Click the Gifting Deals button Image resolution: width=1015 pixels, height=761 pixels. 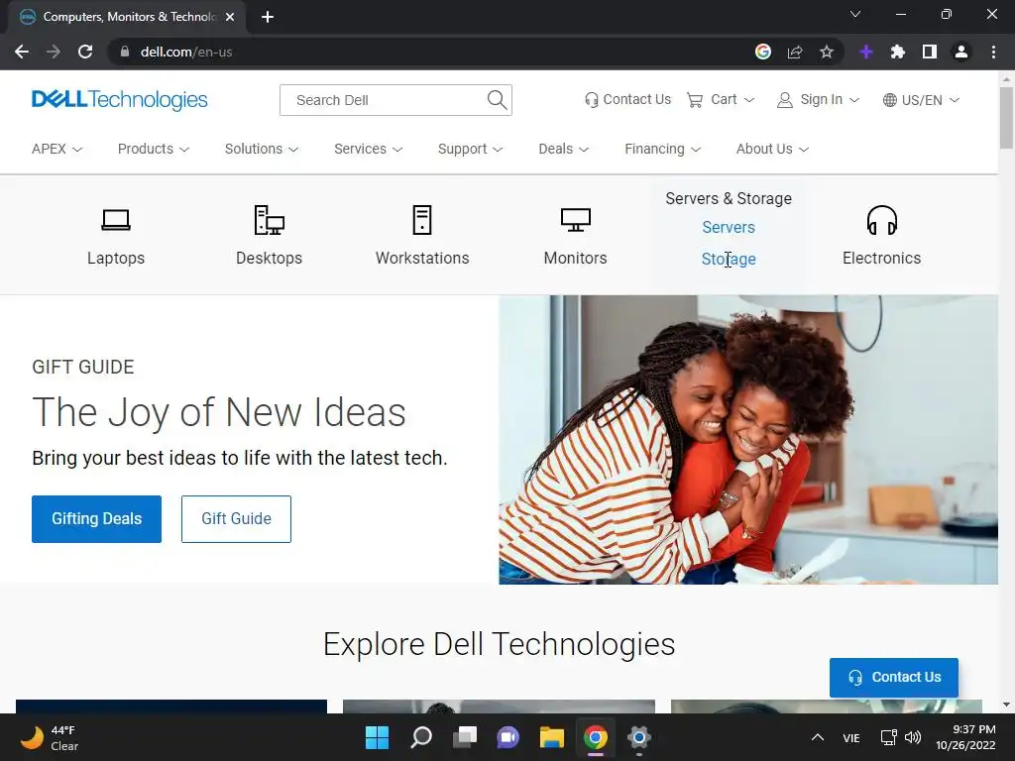pos(96,519)
